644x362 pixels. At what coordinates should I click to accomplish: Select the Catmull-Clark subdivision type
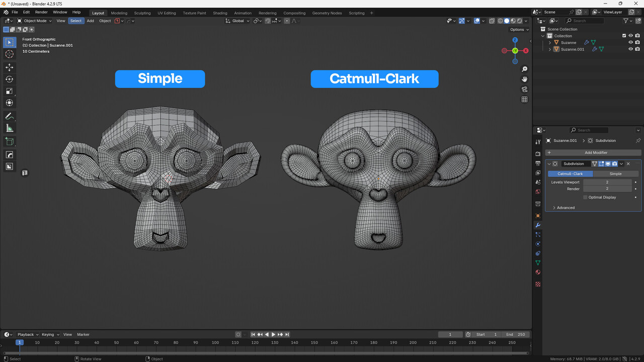point(570,173)
